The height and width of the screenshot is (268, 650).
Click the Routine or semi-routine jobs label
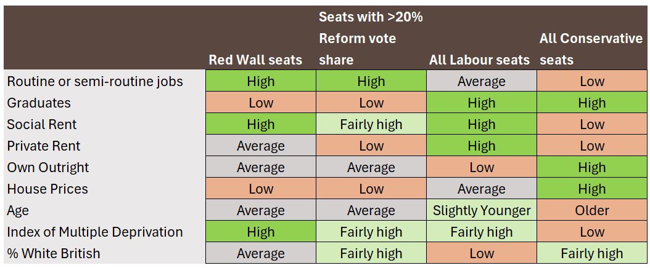(x=95, y=81)
